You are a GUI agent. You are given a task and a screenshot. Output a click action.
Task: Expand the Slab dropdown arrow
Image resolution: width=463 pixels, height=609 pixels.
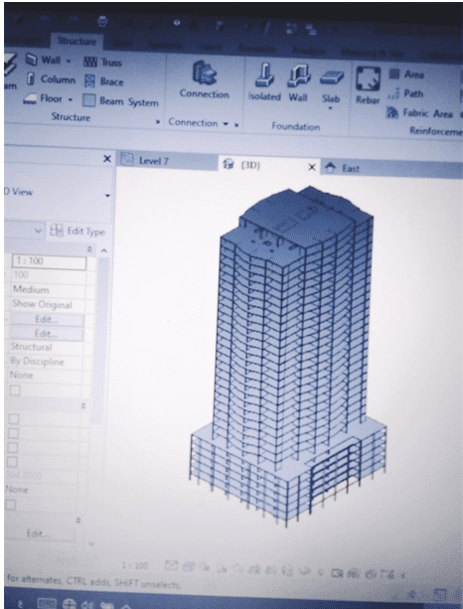[330, 108]
